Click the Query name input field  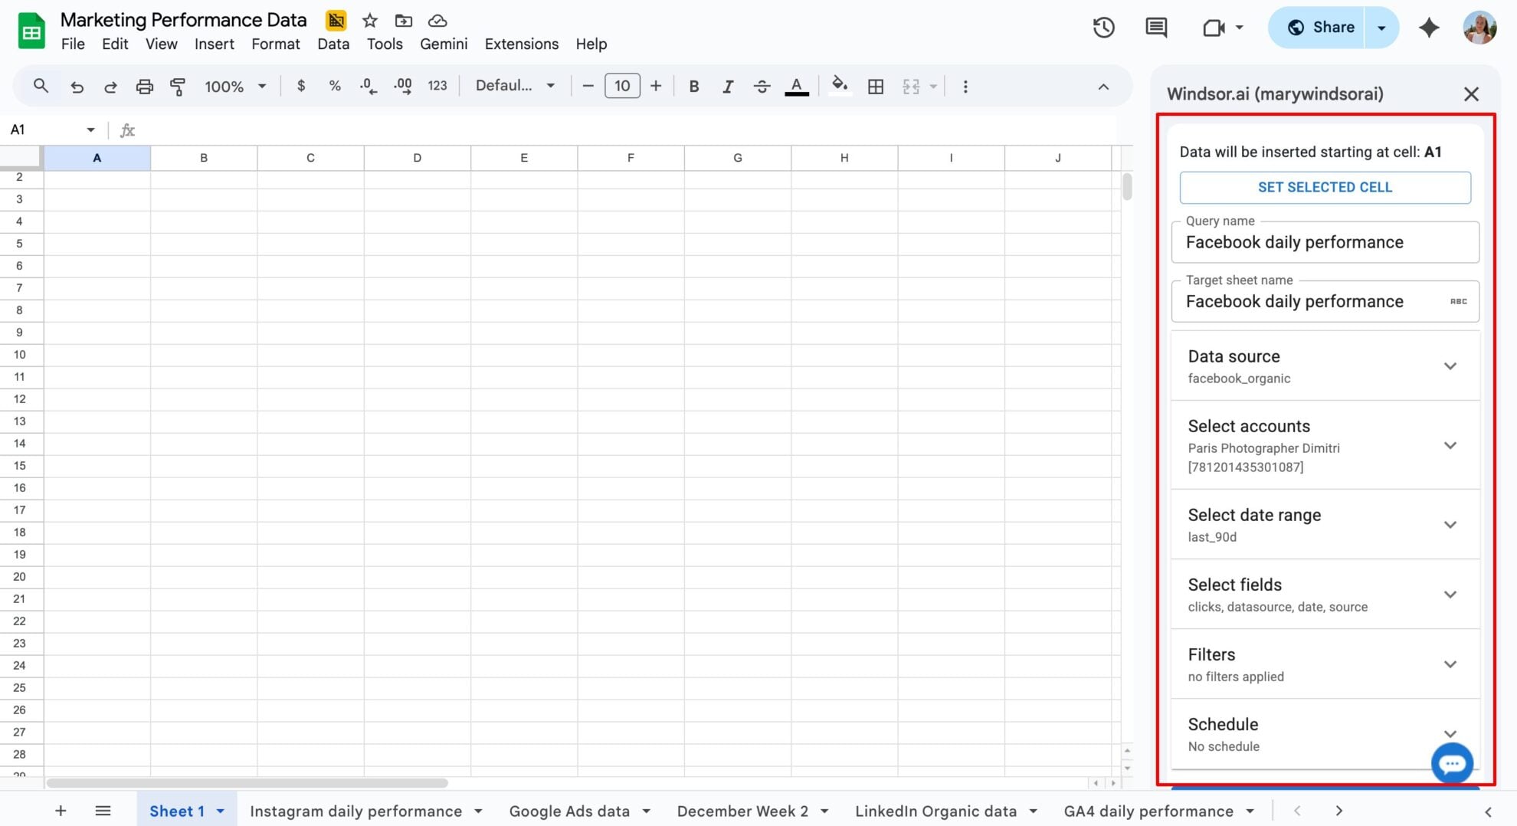1325,242
